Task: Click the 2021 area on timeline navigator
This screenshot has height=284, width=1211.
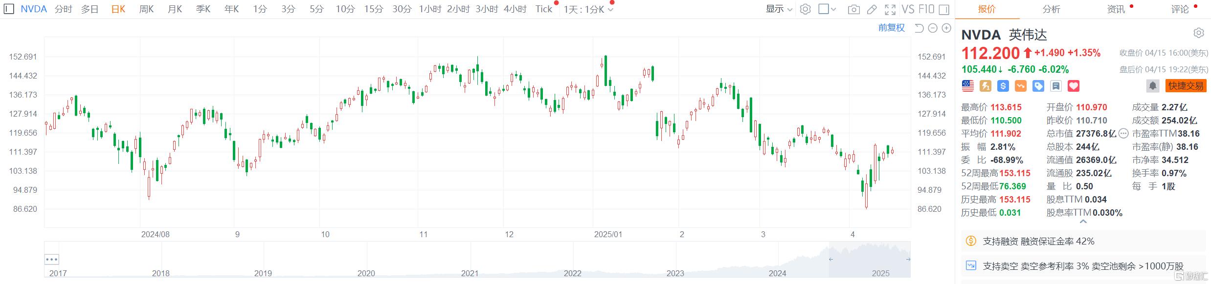Action: pyautogui.click(x=470, y=266)
